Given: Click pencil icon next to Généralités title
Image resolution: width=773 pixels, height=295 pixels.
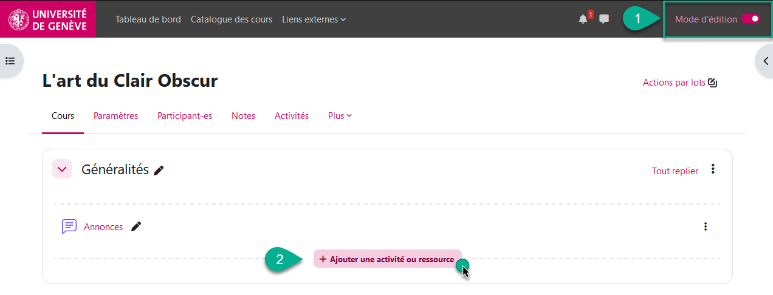Looking at the screenshot, I should coord(159,171).
